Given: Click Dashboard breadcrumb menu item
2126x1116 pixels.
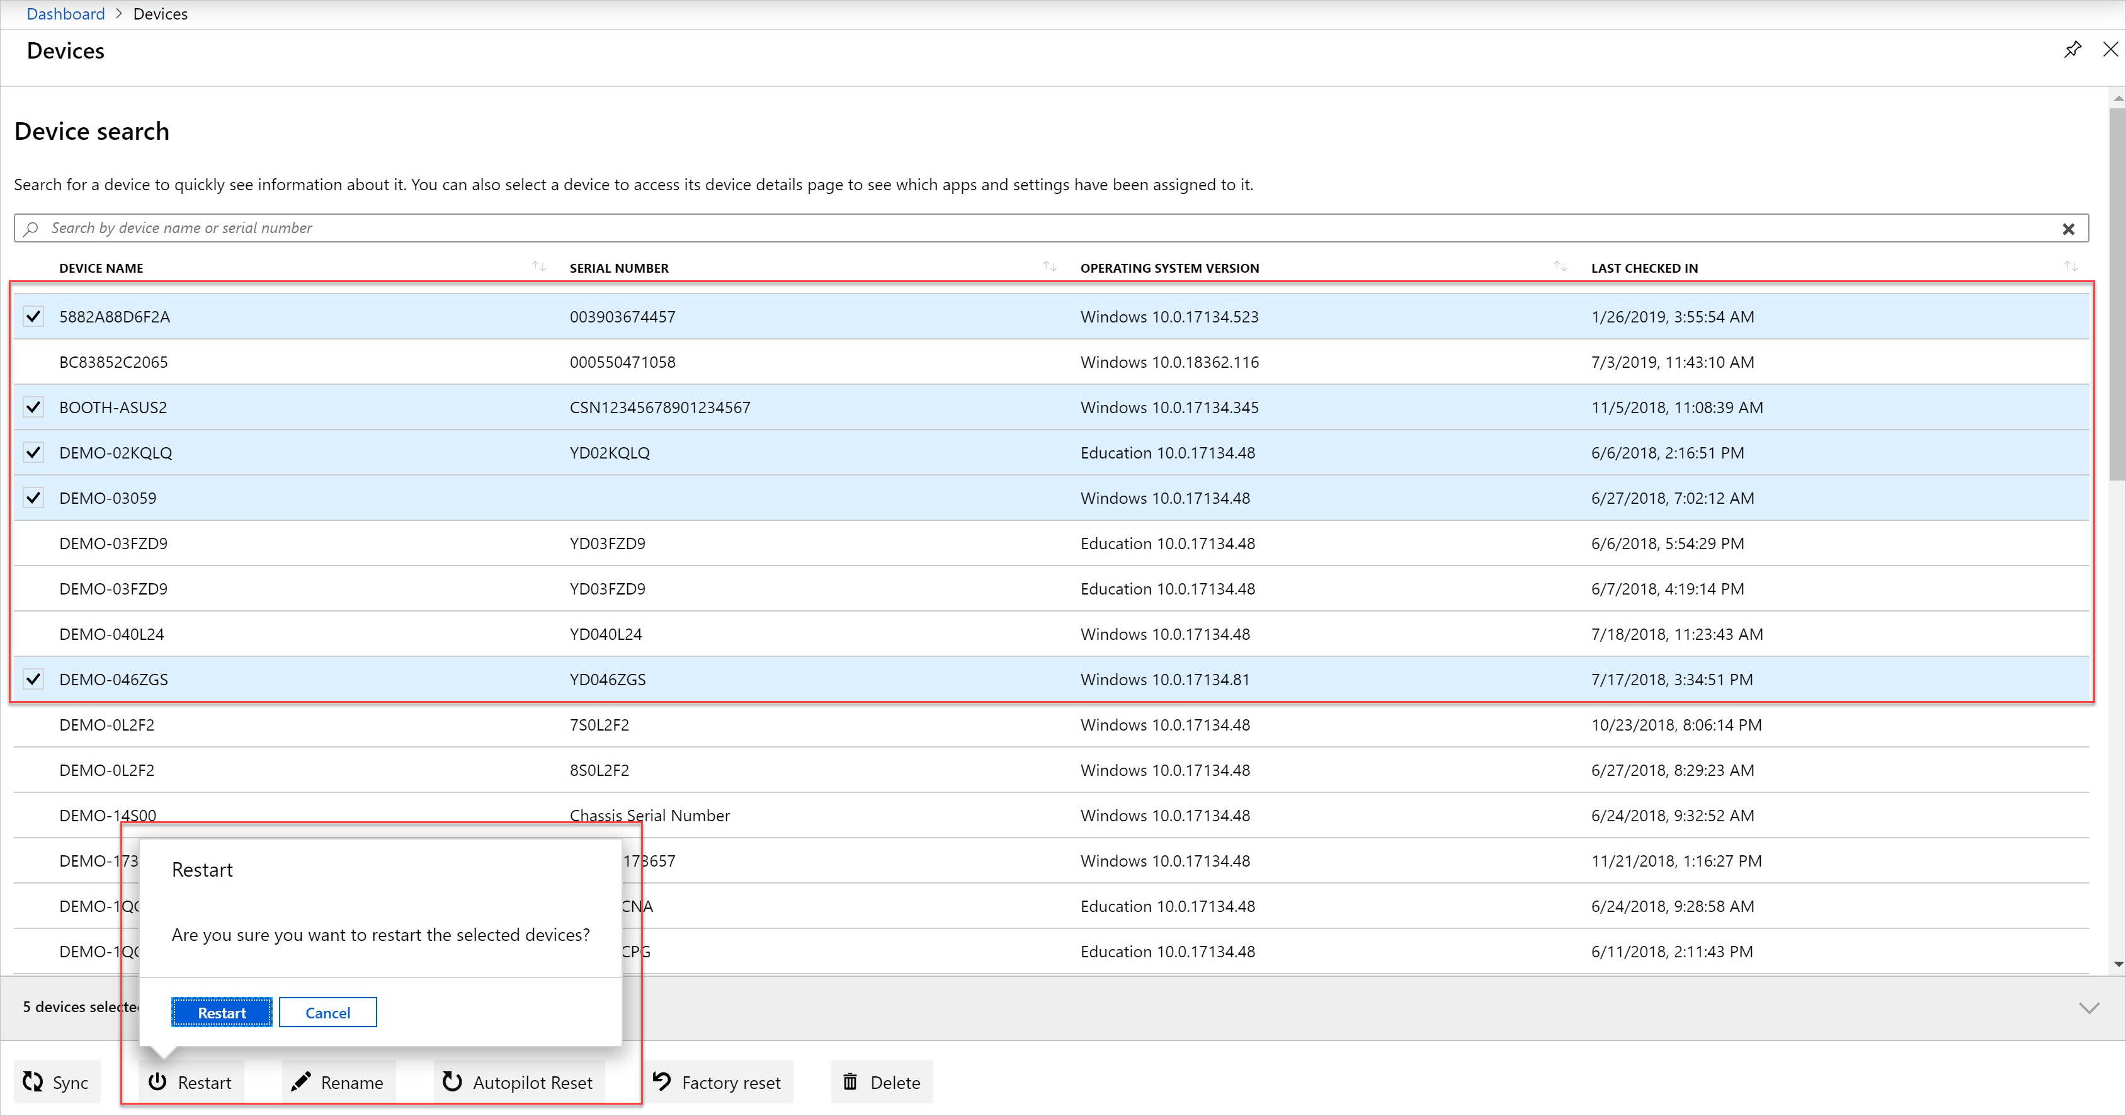Looking at the screenshot, I should coord(65,13).
